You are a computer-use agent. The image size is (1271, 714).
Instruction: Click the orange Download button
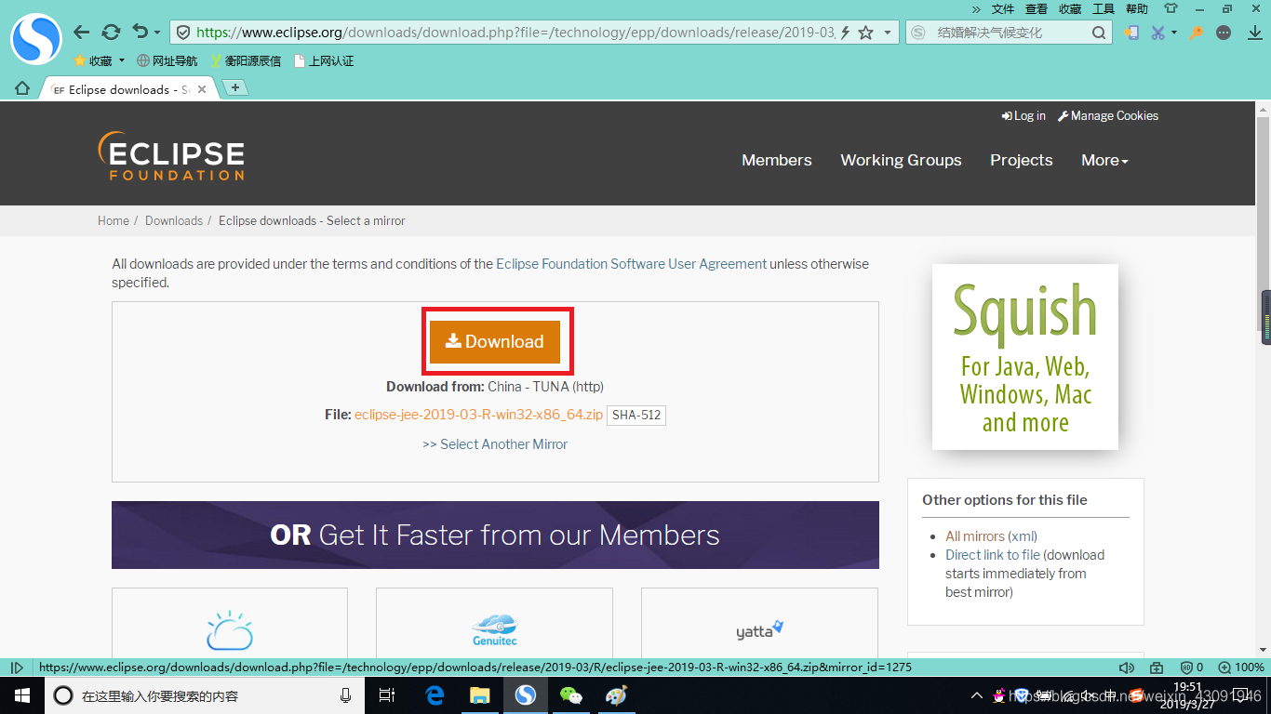(495, 341)
